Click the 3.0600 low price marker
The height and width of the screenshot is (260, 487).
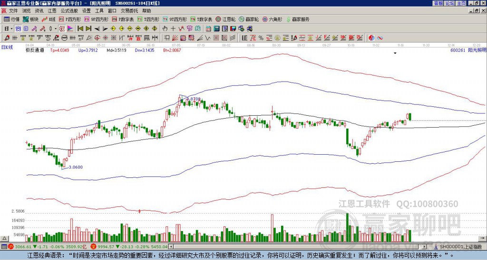[76, 167]
